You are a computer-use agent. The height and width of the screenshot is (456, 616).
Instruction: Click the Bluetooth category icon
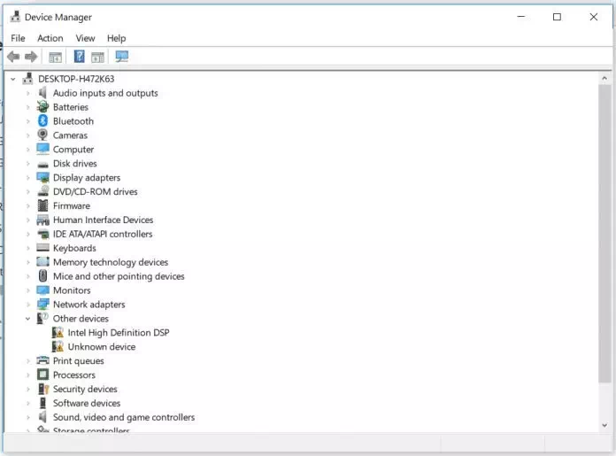tap(42, 121)
